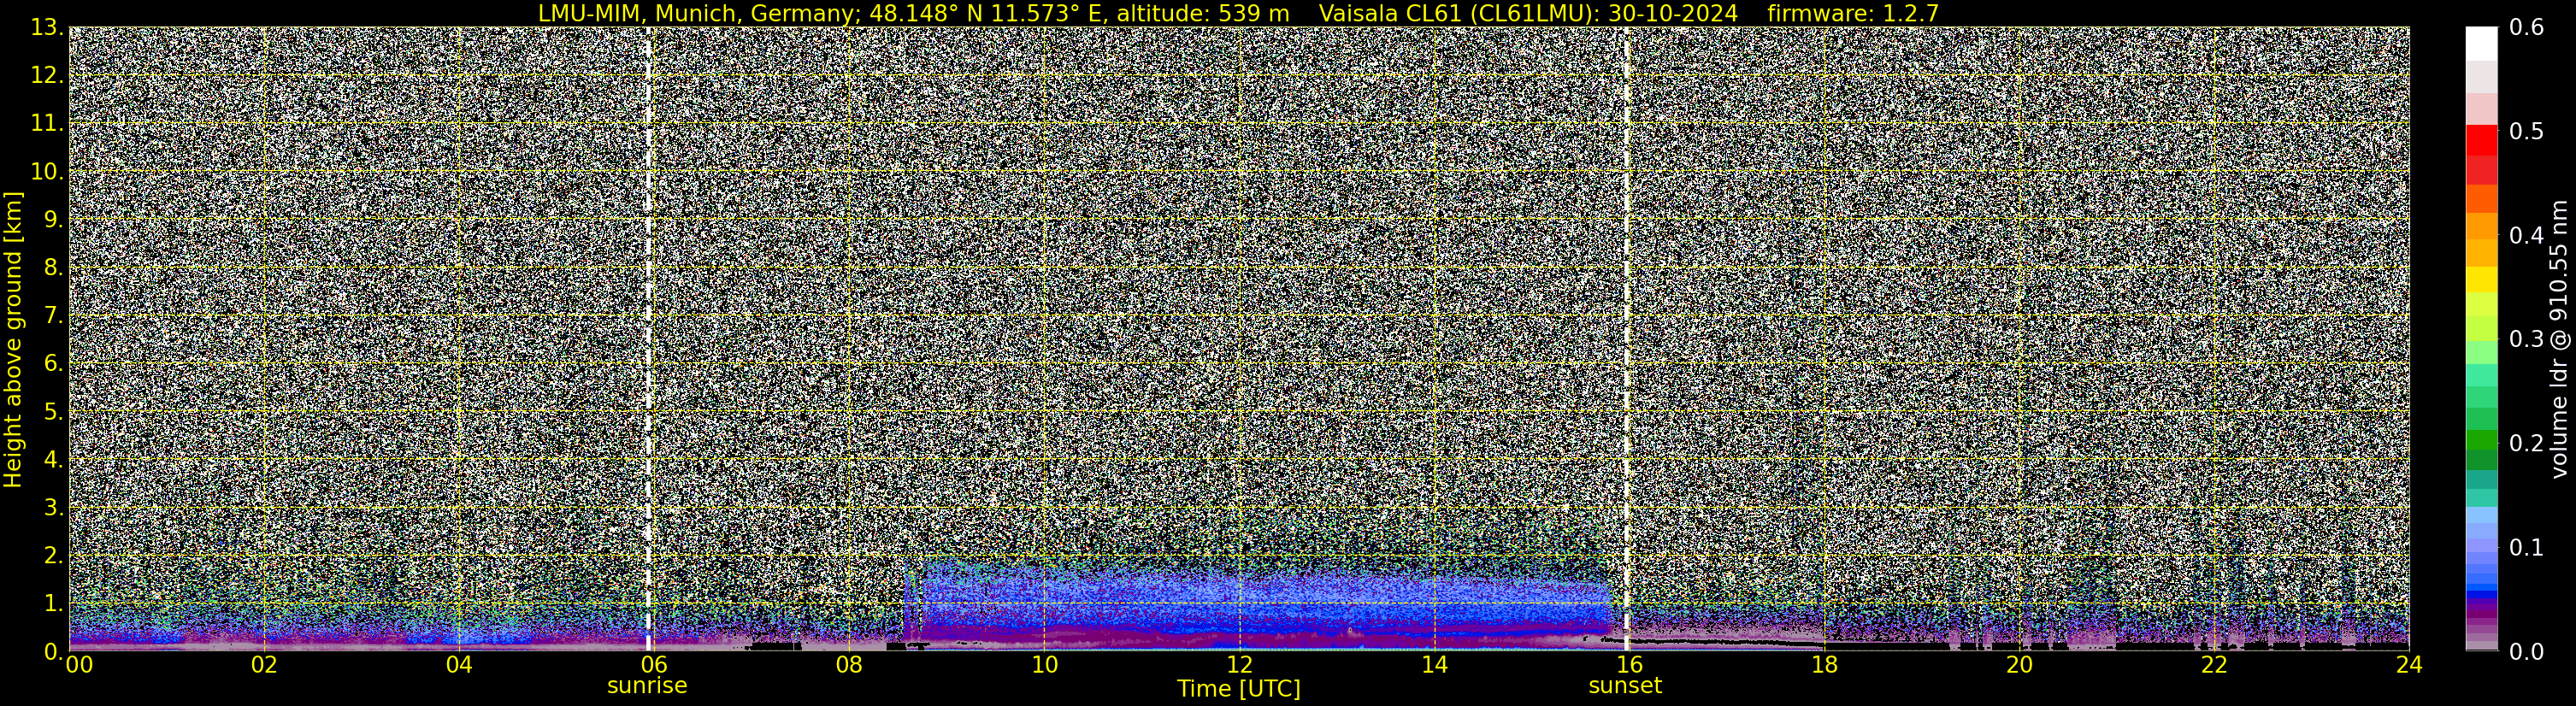The height and width of the screenshot is (706, 2576).
Task: Click the sunset dashed vertical line marker
Action: [1626, 339]
